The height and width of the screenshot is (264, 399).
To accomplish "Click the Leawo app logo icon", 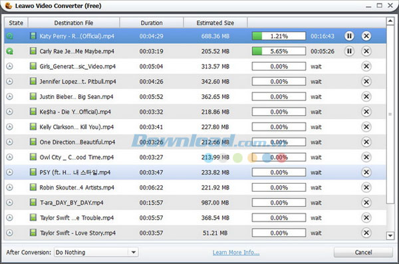I will click(x=9, y=5).
